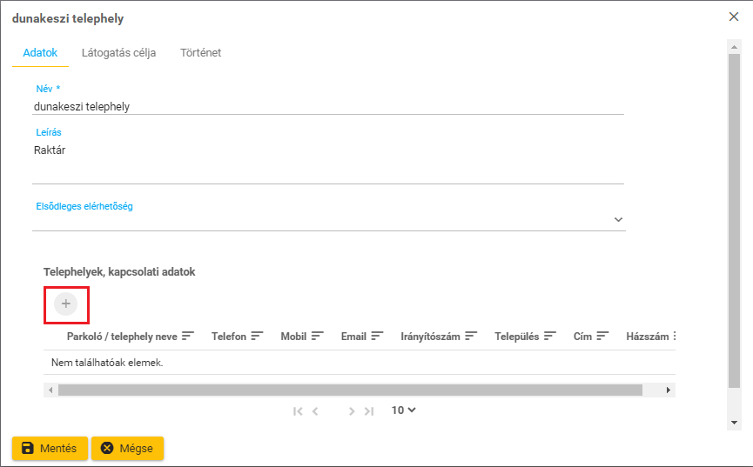This screenshot has width=753, height=467.
Task: Click the Település column sort icon
Action: tap(550, 336)
